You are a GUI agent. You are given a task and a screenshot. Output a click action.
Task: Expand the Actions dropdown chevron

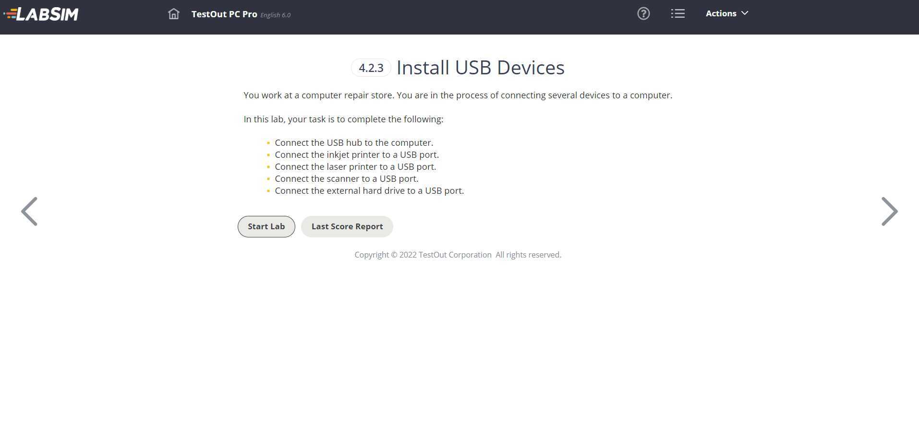tap(744, 13)
